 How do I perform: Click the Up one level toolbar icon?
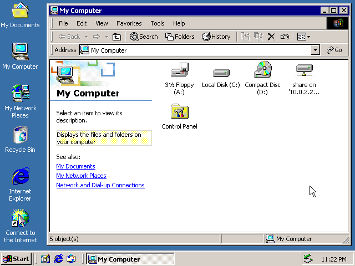click(x=116, y=37)
